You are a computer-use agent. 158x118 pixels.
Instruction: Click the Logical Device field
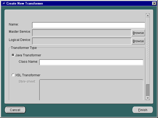coord(82,41)
